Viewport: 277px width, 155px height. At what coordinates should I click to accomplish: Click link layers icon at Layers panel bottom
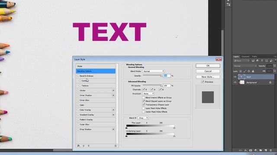[x=240, y=150]
